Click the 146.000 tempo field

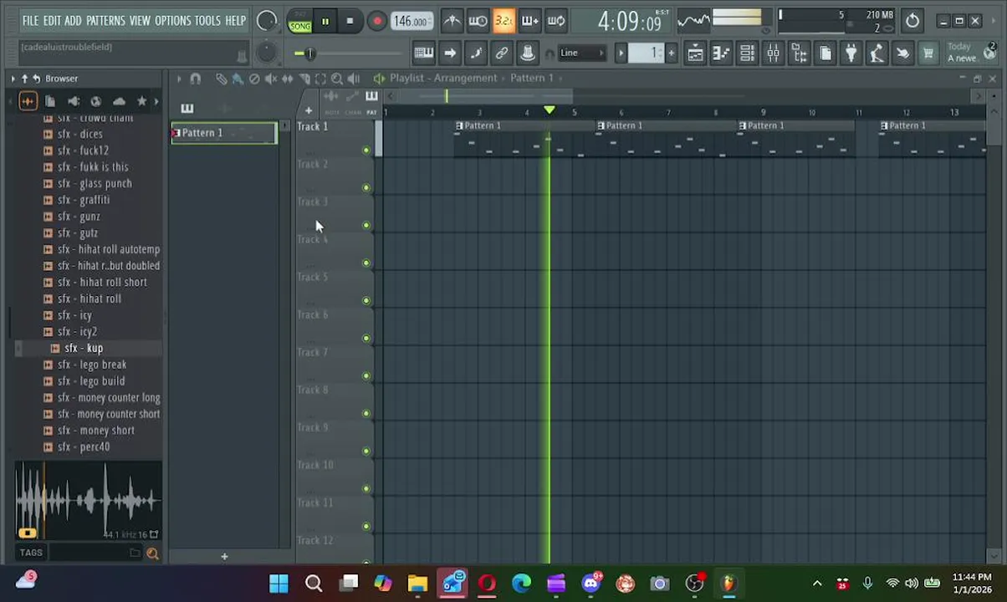411,22
